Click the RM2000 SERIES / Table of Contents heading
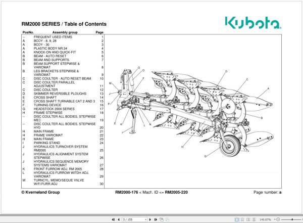Viewport: 303px width, 223px height. [x=64, y=24]
